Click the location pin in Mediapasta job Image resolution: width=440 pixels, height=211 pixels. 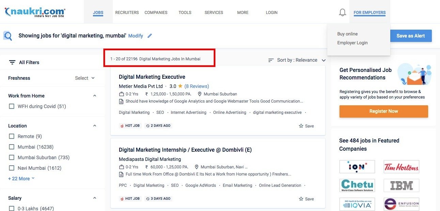coord(197,167)
